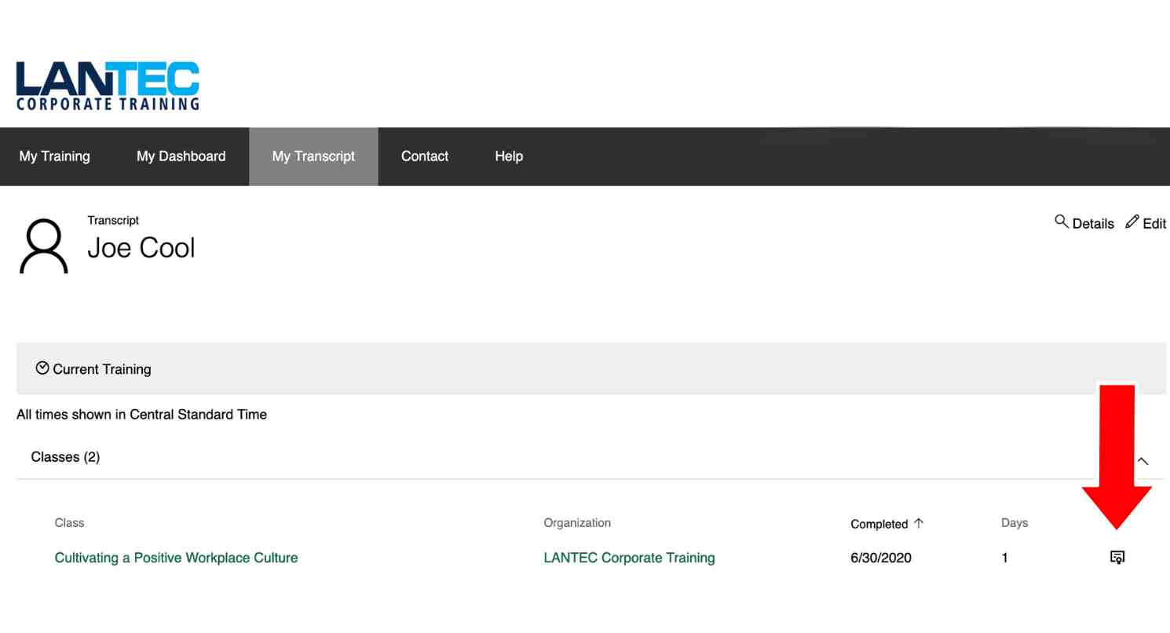Viewport: 1170px width, 633px height.
Task: Click the LANTEC Corporate Training logo
Action: point(108,85)
